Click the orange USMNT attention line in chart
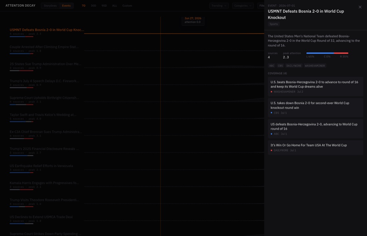 pyautogui.click(x=174, y=33)
